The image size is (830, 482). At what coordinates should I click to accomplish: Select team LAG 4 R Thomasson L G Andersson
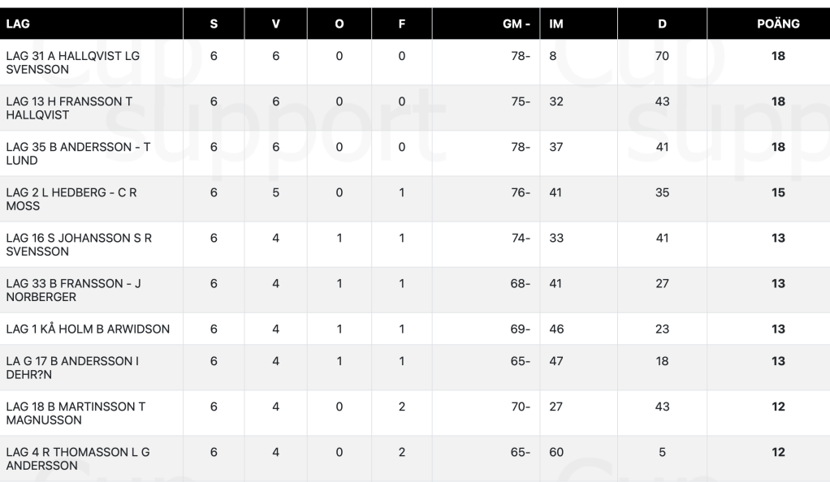click(x=77, y=458)
